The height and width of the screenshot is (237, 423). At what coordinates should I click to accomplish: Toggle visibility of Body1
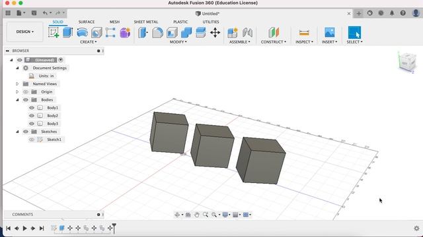click(32, 108)
